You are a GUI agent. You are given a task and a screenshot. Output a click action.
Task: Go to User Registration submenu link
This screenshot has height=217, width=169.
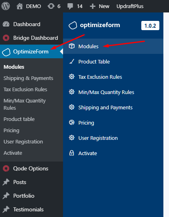(x=23, y=142)
